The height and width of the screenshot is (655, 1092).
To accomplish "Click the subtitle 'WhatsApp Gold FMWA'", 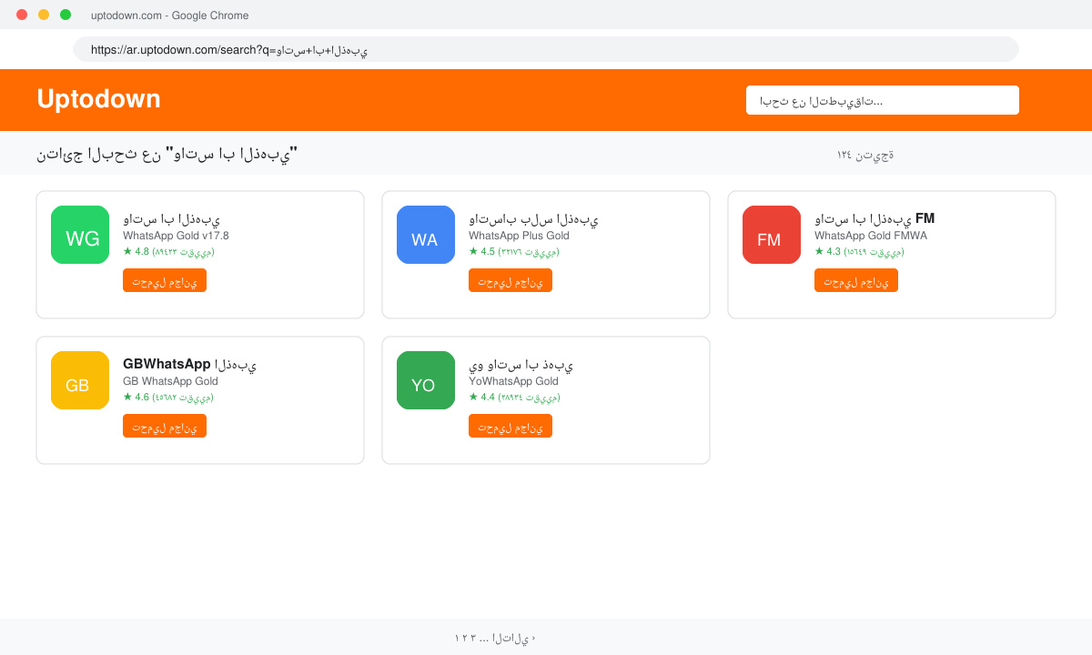I will click(x=871, y=236).
